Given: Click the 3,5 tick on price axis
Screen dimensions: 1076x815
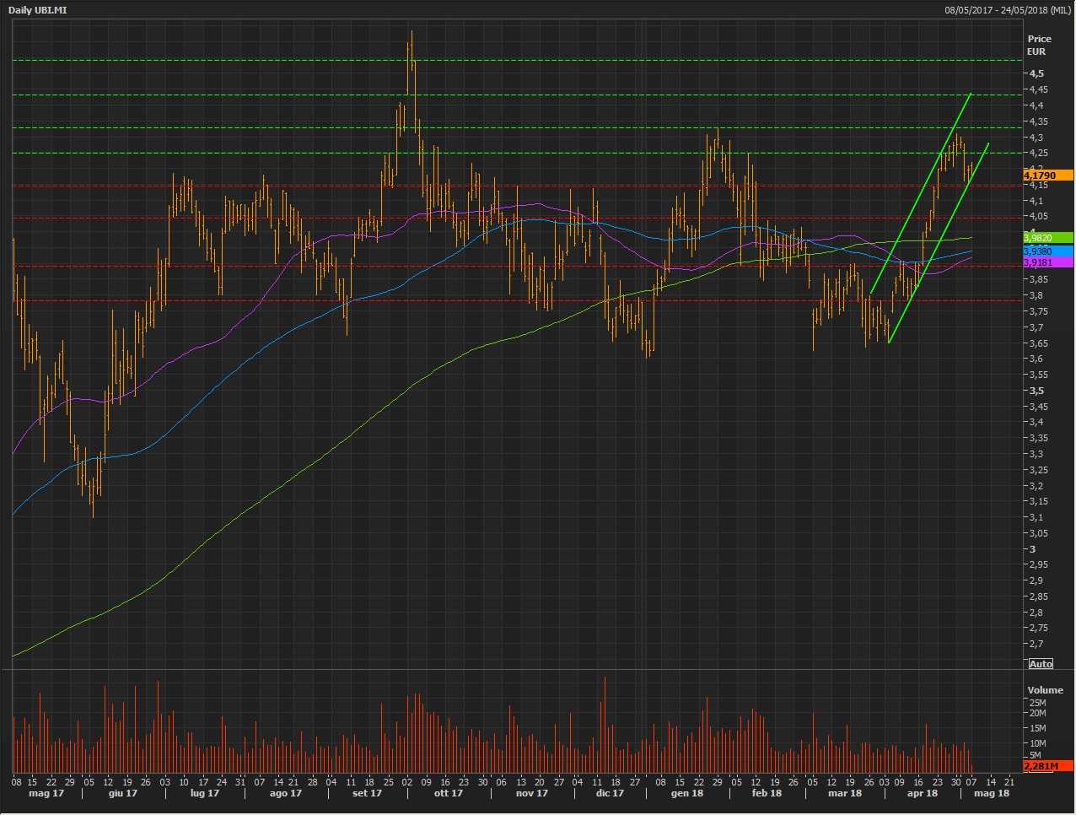Looking at the screenshot, I should (x=1036, y=391).
